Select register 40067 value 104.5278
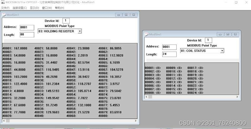This screenshot has height=129, width=251. tap(116, 70)
